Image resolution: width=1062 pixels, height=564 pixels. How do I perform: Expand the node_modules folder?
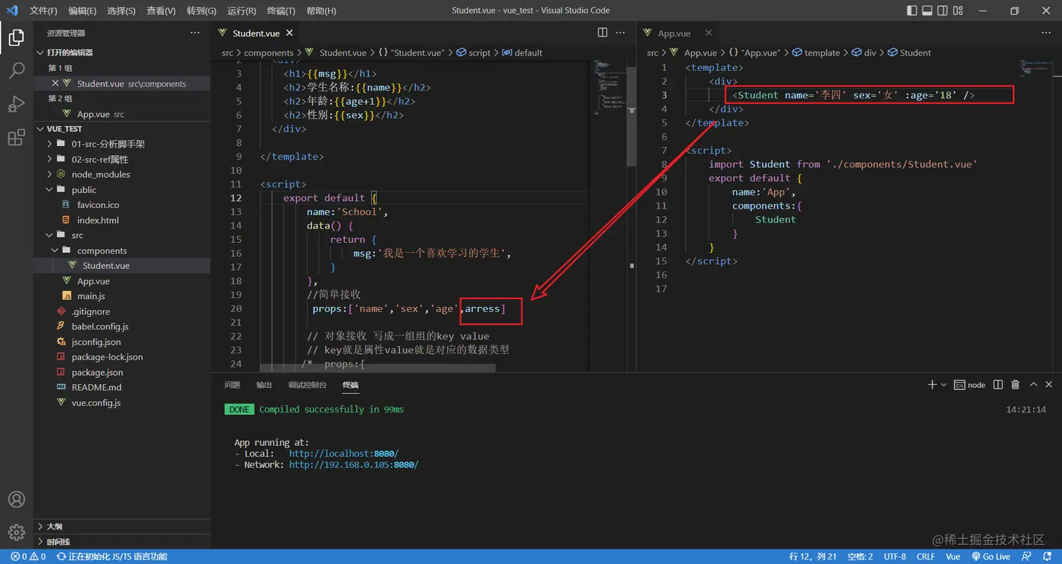50,174
